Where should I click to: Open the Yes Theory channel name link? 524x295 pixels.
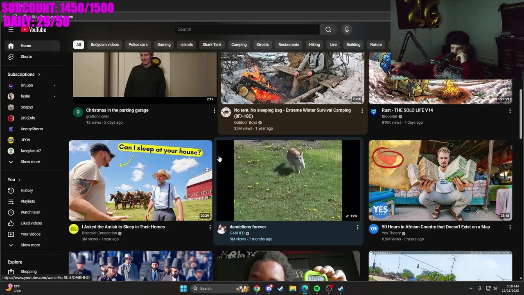[391, 233]
